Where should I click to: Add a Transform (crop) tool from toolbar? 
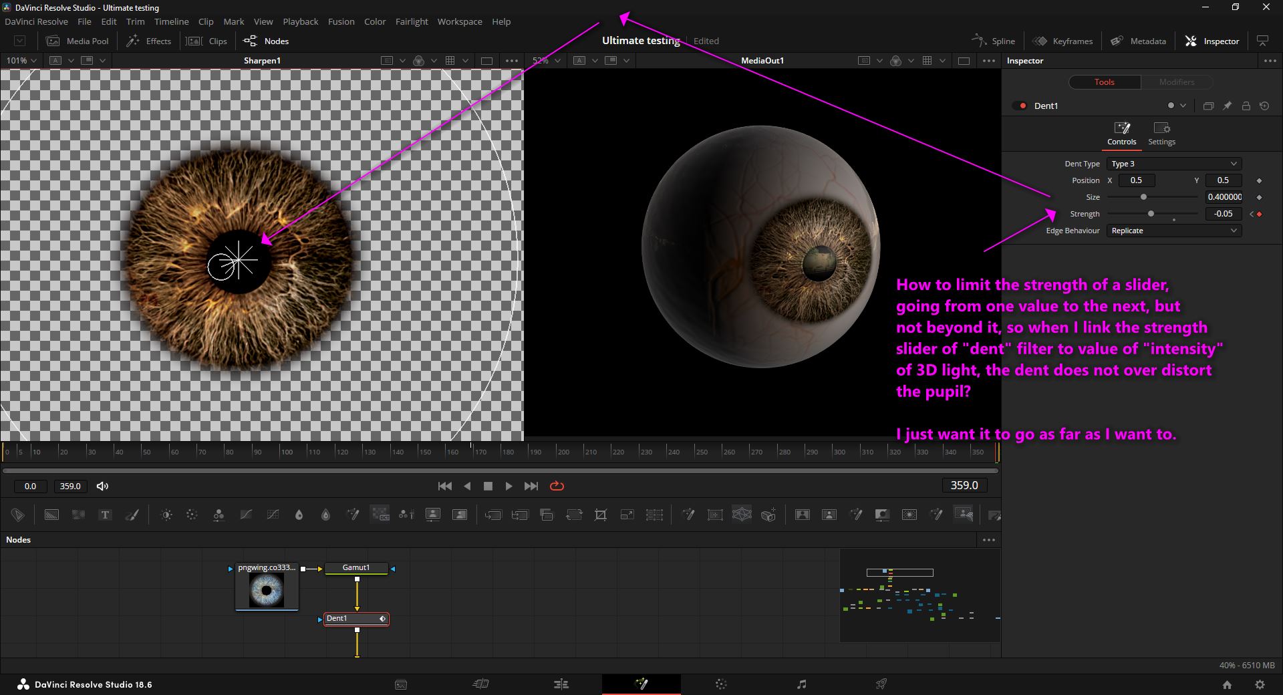coord(601,515)
